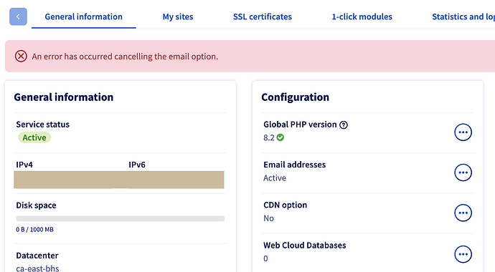Open CDN option actions menu
495x272 pixels.
click(x=463, y=213)
